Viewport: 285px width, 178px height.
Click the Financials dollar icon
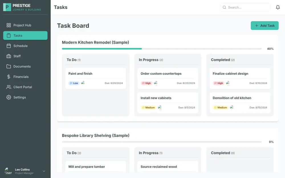(x=9, y=77)
